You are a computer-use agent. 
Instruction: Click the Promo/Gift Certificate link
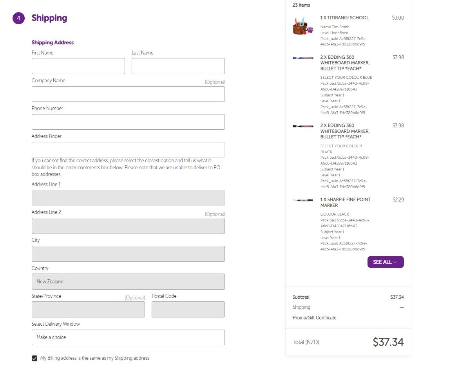point(314,318)
